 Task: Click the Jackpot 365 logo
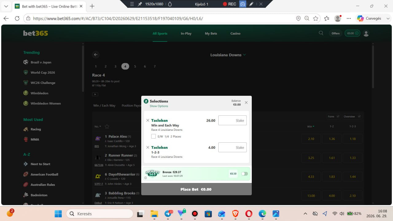(x=153, y=173)
